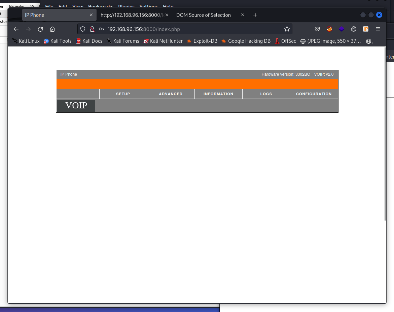Switch to DOM Source of Selection tab
The height and width of the screenshot is (312, 394).
[x=210, y=15]
